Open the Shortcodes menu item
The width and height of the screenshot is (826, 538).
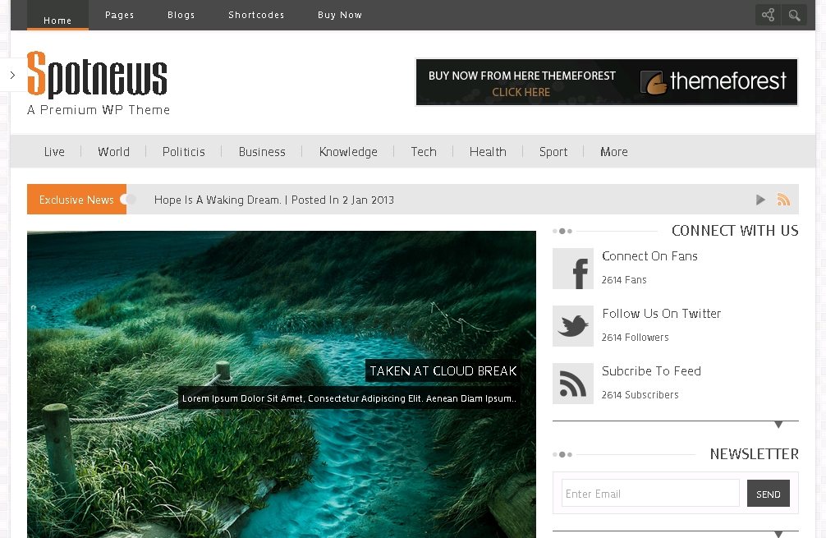tap(256, 15)
